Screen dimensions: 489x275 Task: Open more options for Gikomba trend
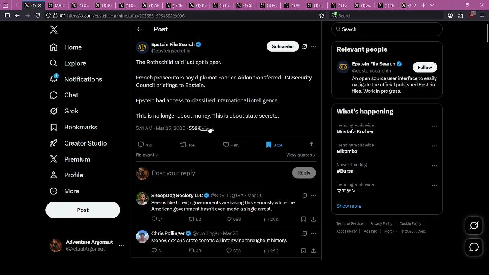tap(434, 146)
